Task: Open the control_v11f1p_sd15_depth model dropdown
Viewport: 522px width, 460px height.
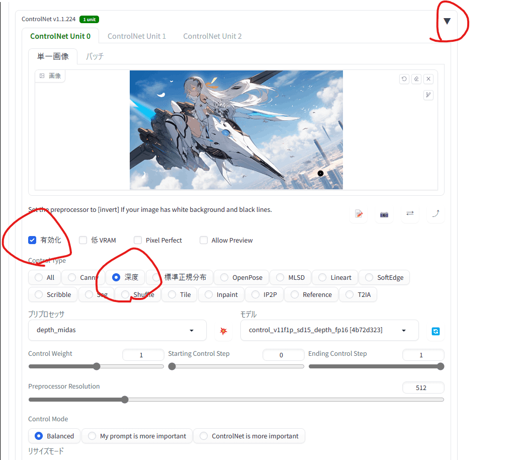Action: coord(329,330)
